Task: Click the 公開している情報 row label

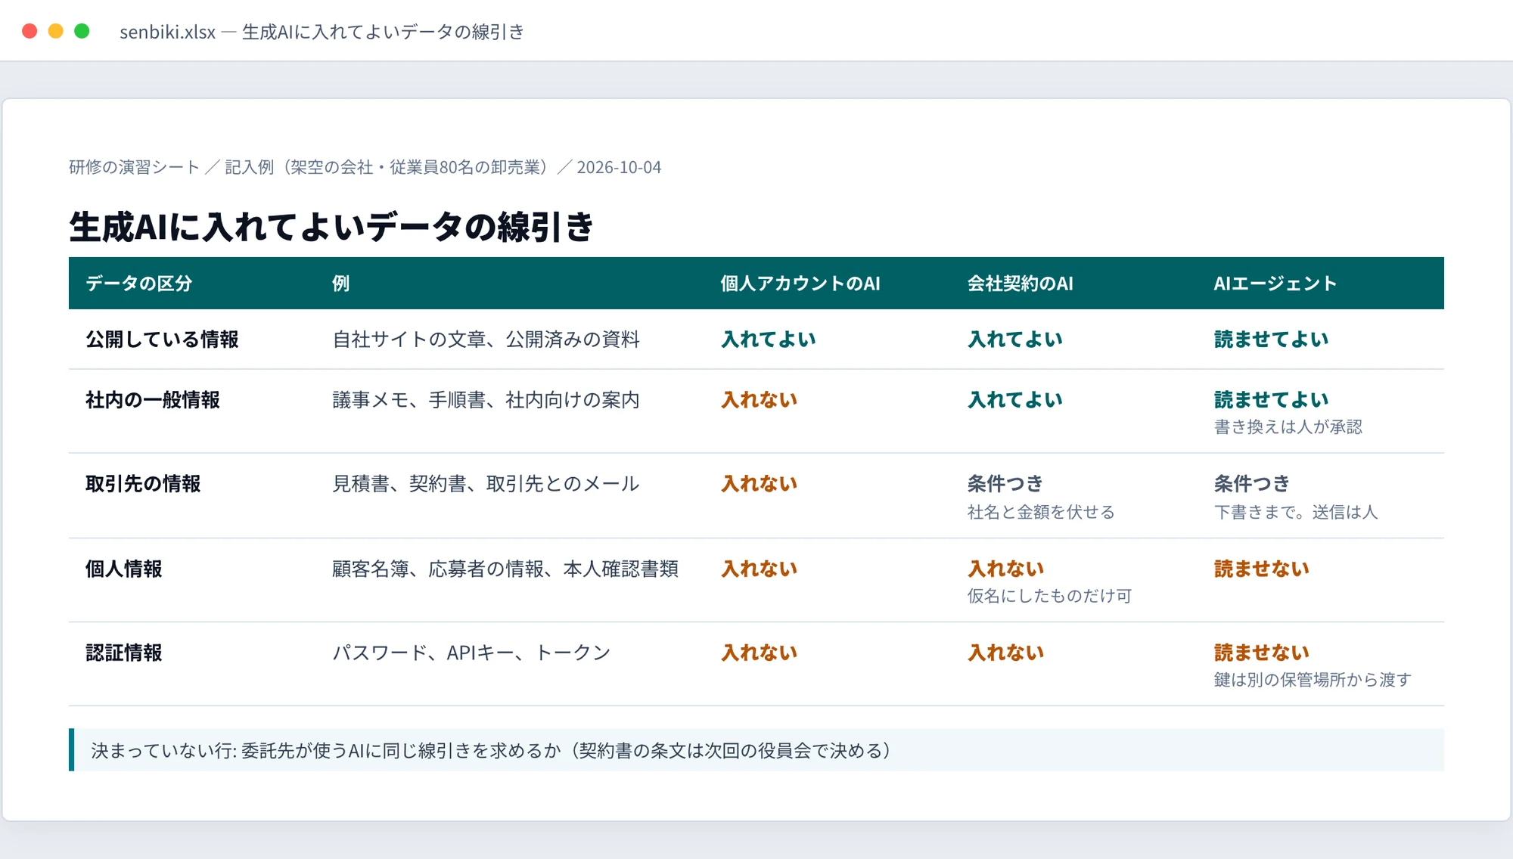Action: (x=162, y=340)
